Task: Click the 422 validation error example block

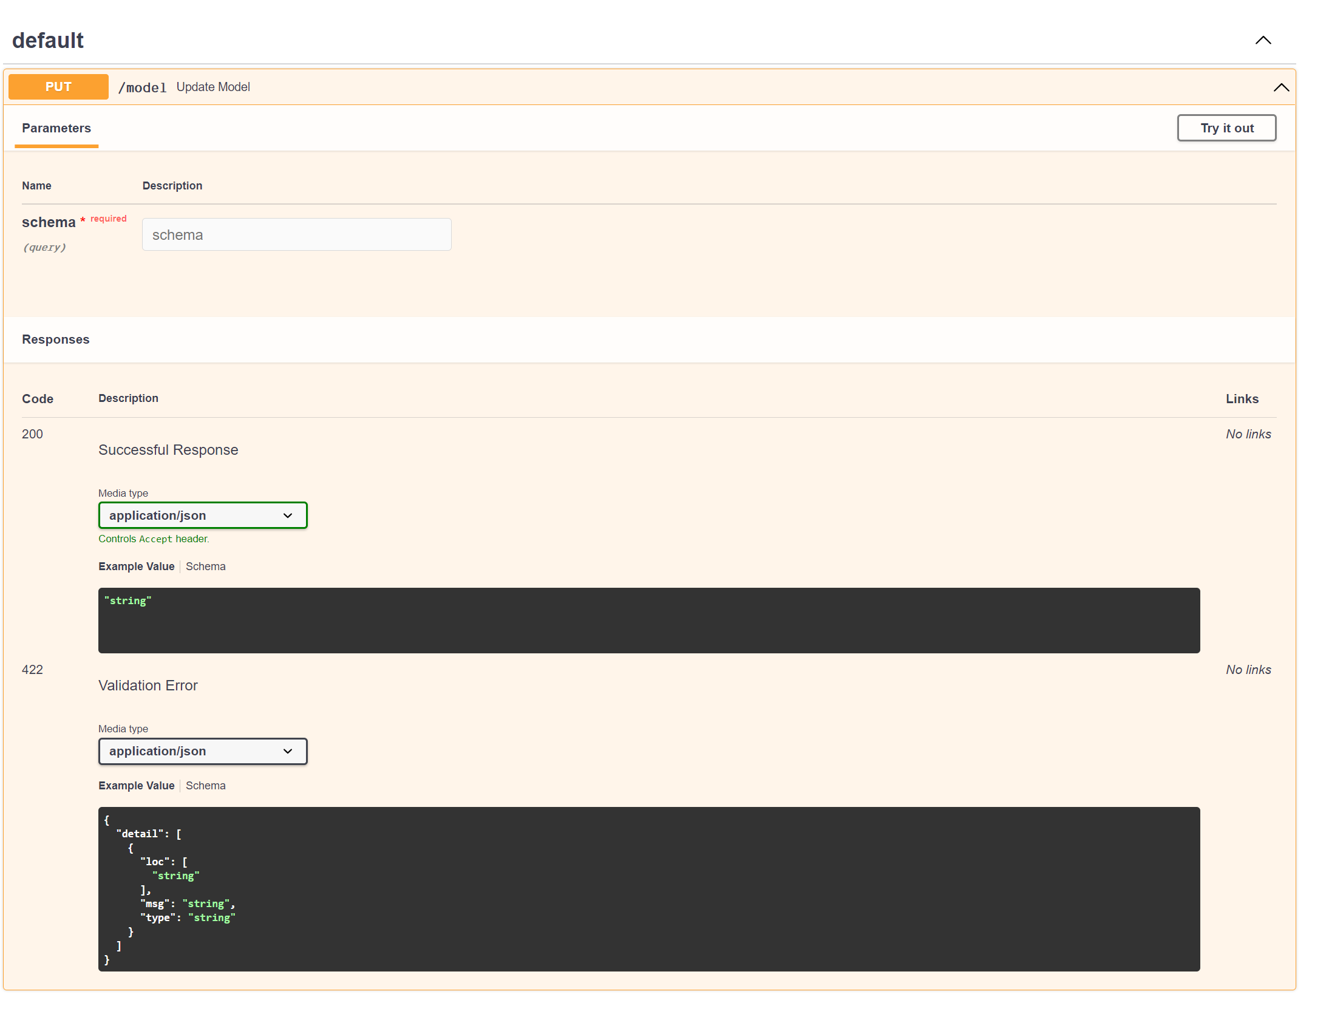Action: (648, 889)
